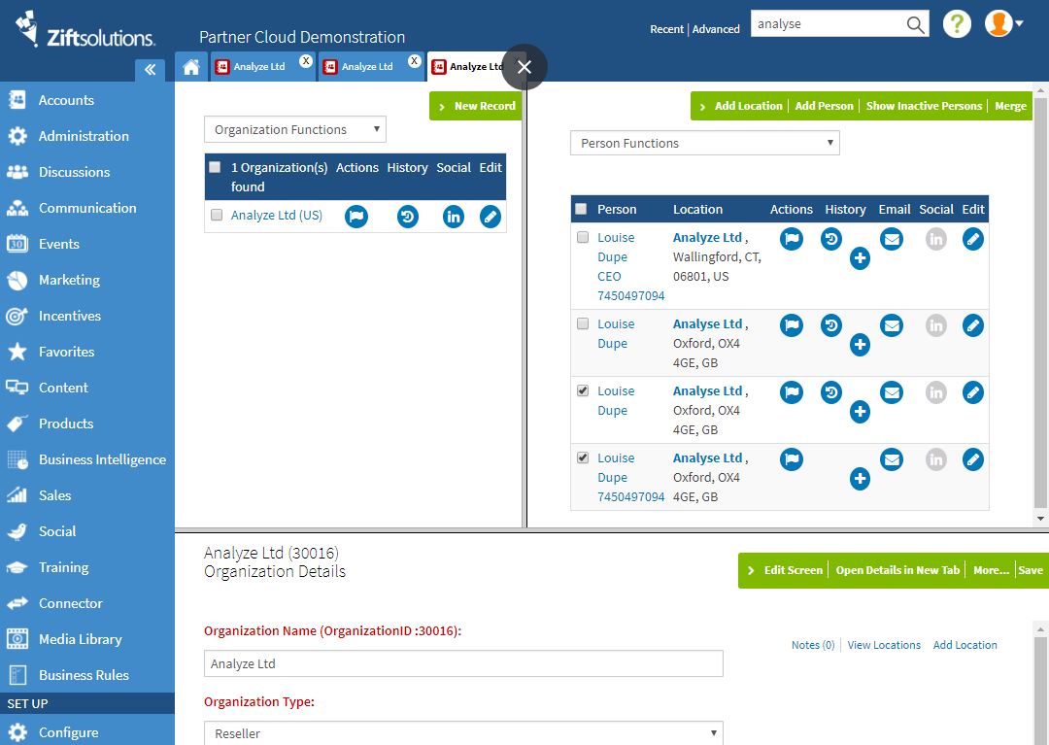
Task: Save the organization details
Action: [1031, 570]
